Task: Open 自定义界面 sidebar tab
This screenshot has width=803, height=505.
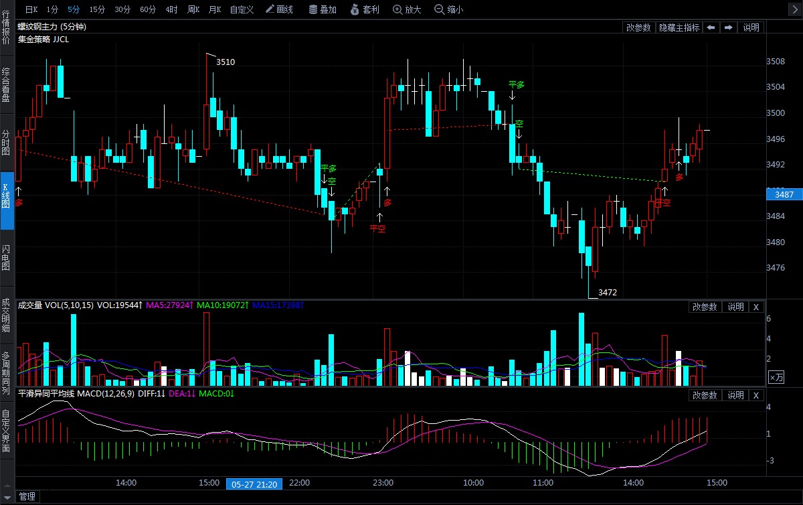Action: 6,430
